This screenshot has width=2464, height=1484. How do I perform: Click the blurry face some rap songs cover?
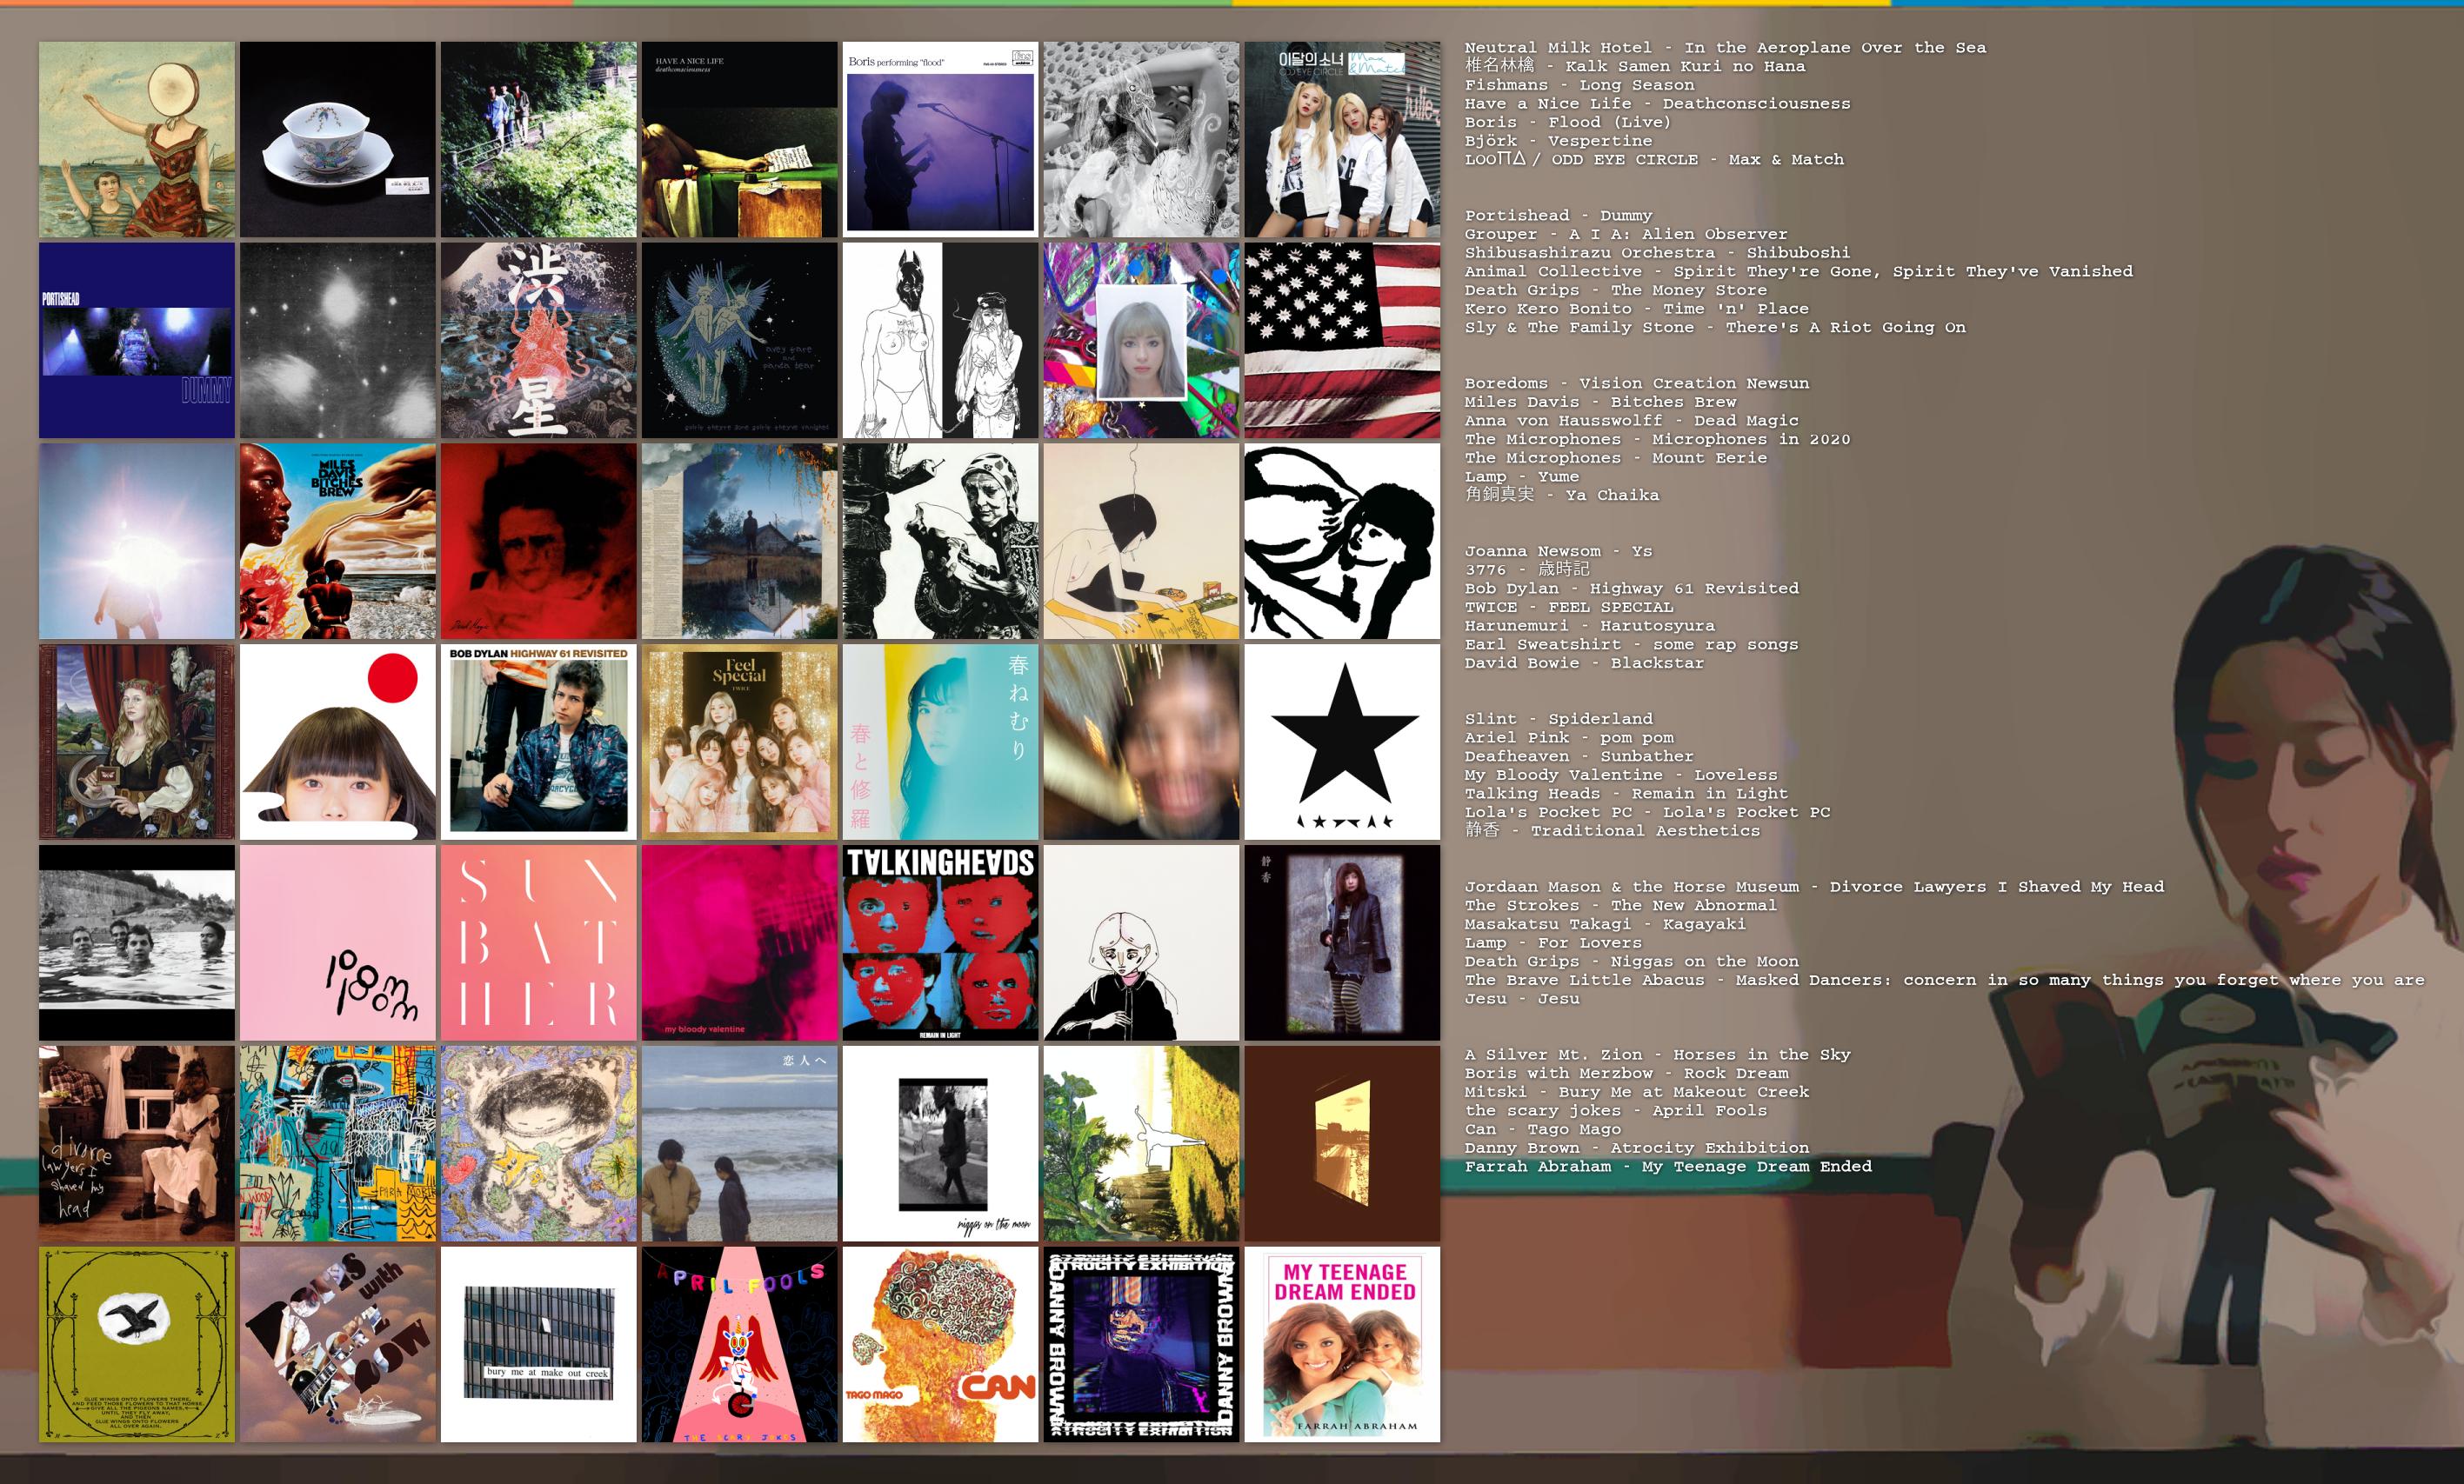tap(1142, 742)
